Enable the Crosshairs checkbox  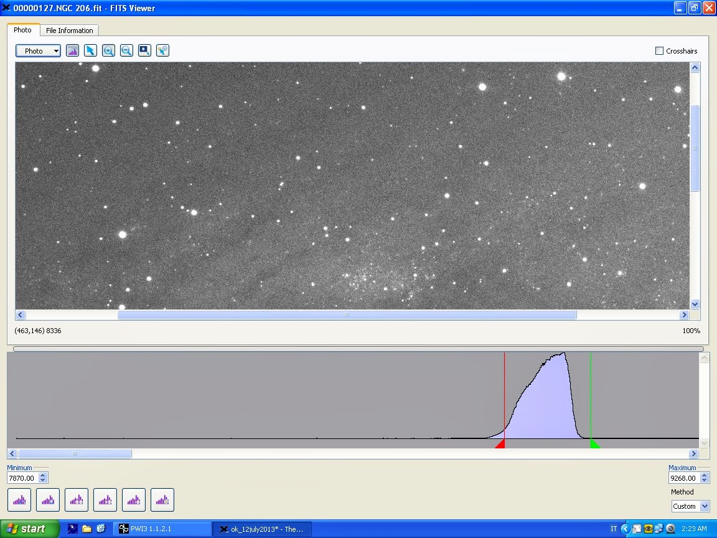pos(660,51)
